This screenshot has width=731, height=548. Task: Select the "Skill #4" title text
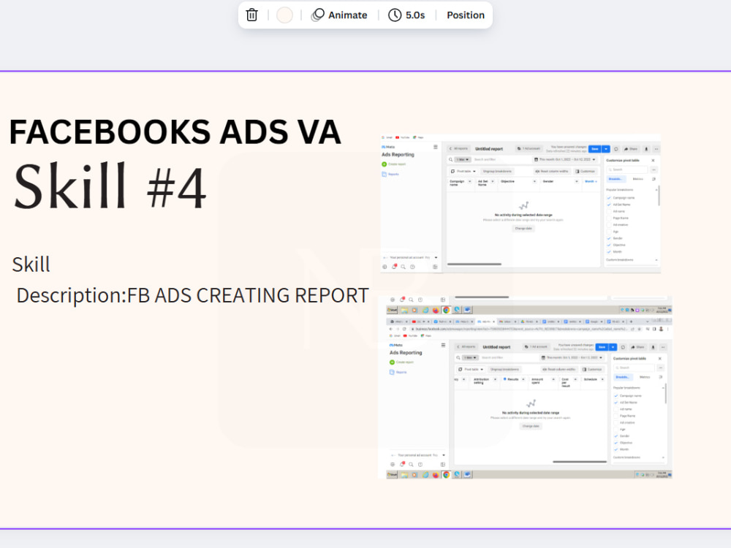click(x=110, y=186)
